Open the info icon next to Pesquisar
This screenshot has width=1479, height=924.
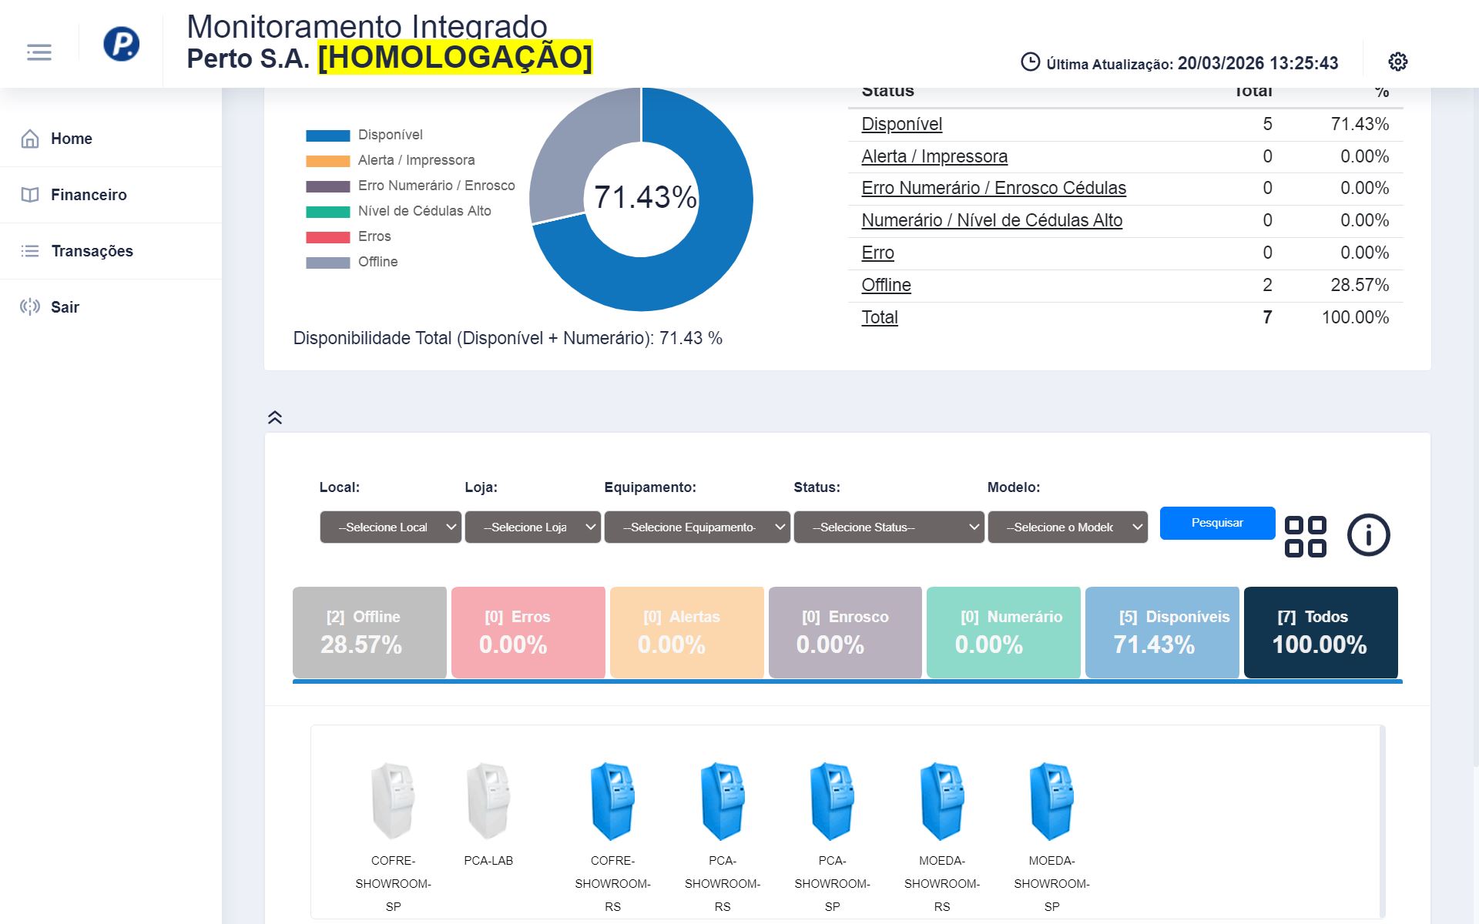(1367, 536)
